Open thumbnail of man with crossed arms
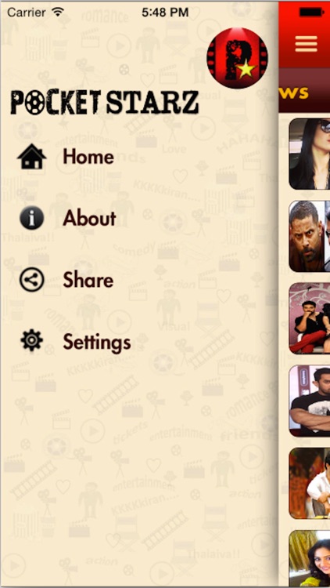330x588 pixels. tap(310, 401)
